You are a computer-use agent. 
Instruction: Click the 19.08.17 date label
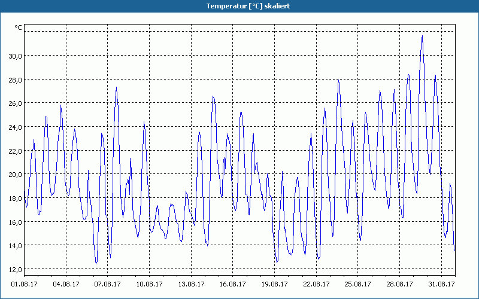(275, 285)
